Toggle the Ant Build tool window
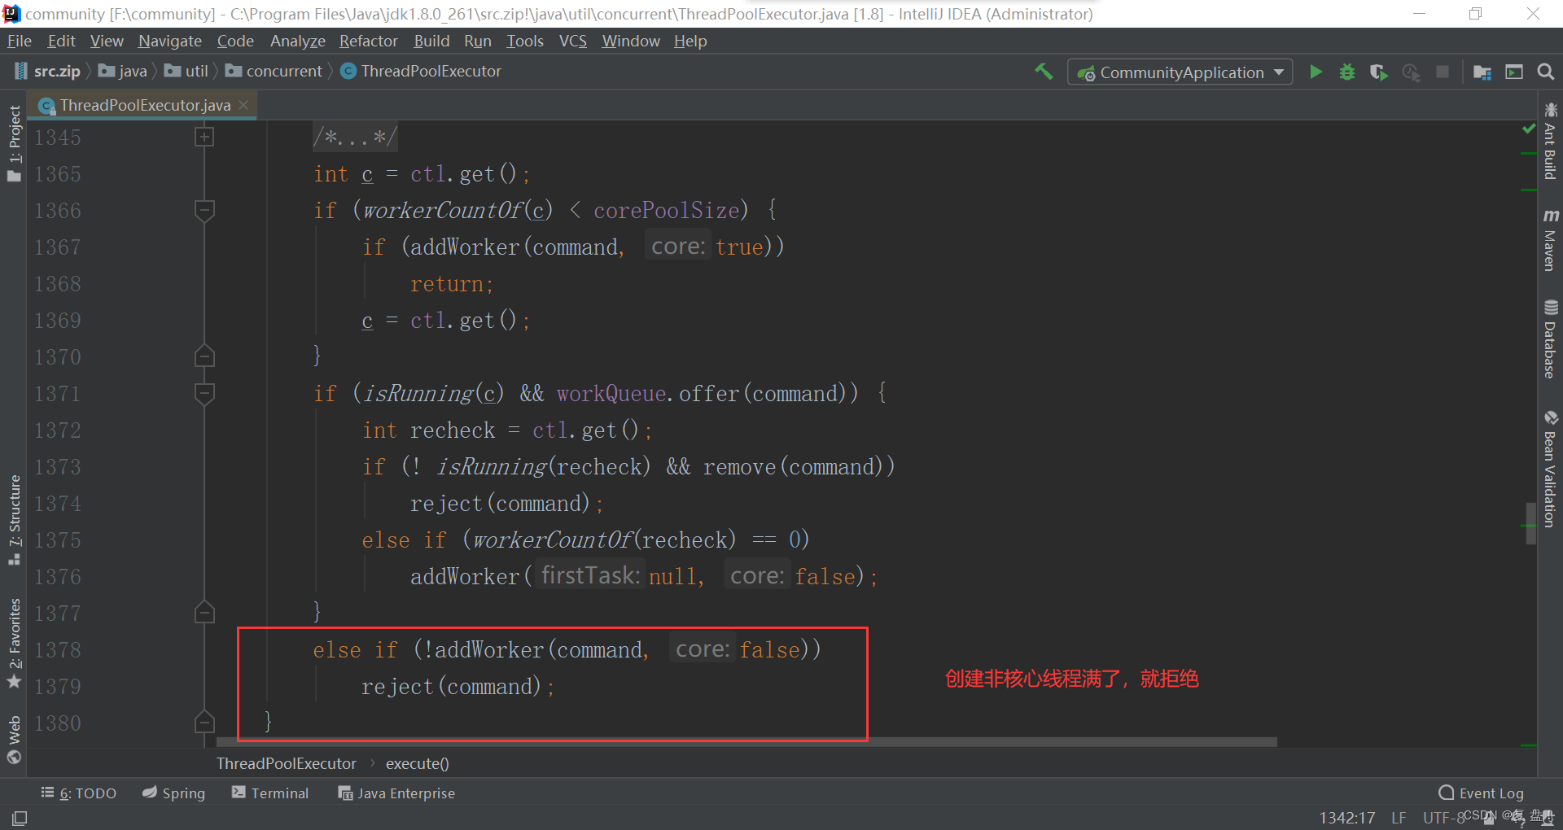The width and height of the screenshot is (1563, 830). [1550, 141]
